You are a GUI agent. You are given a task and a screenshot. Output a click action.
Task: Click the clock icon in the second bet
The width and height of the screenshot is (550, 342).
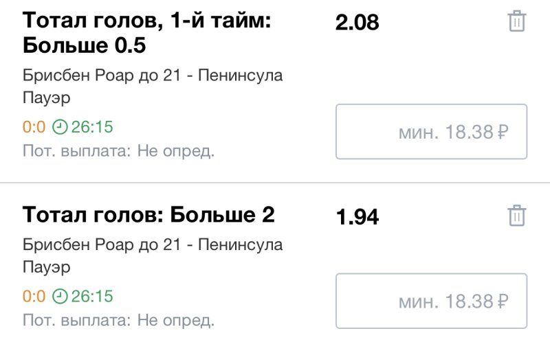[60, 297]
